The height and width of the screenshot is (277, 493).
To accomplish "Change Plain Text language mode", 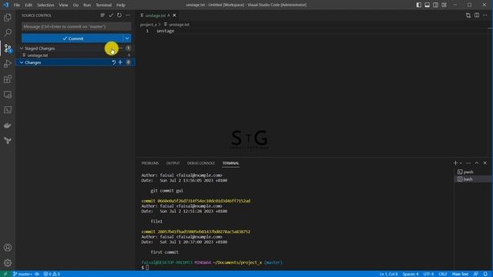I will (x=461, y=274).
